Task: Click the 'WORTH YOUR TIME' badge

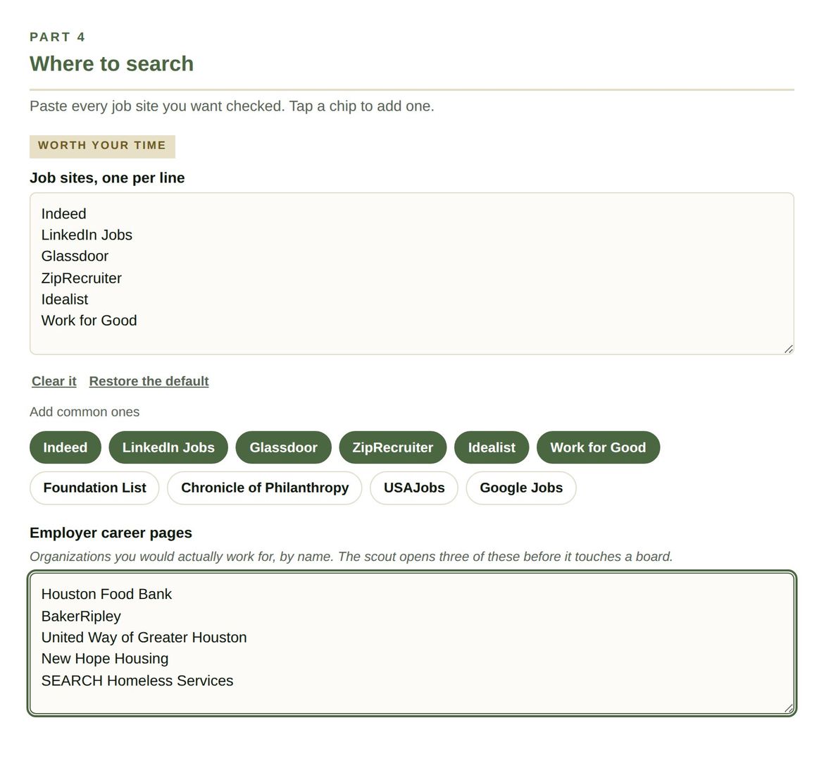Action: coord(103,146)
